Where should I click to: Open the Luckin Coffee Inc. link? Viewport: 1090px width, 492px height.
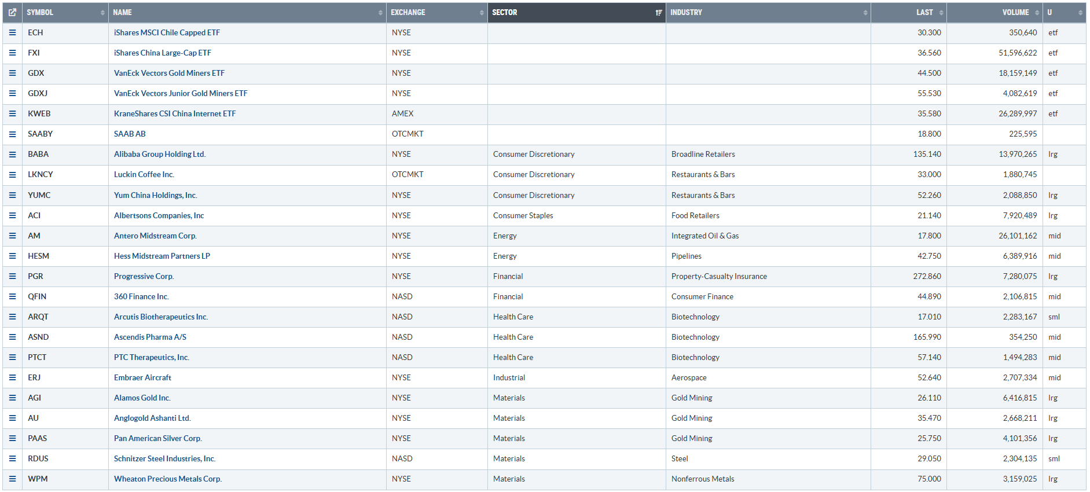(144, 174)
